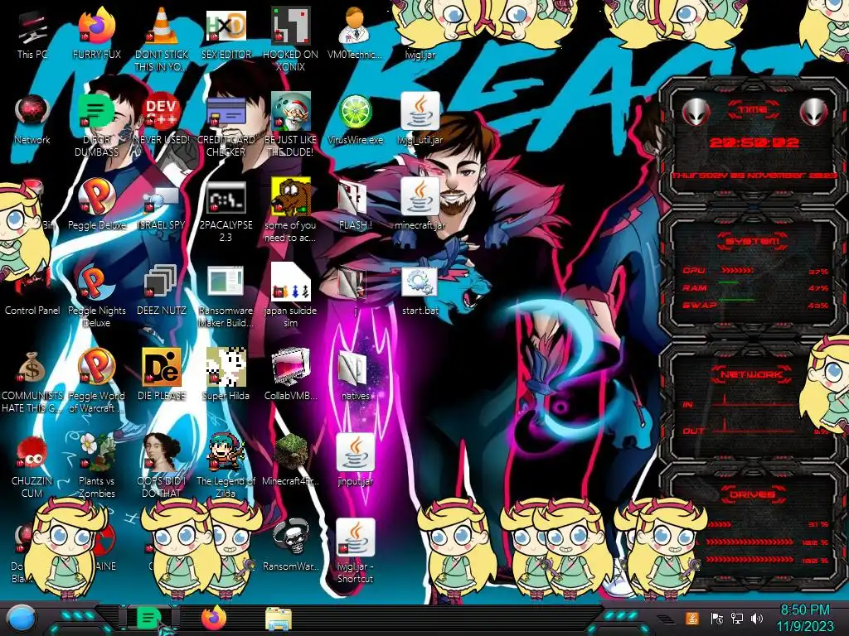Click the 20:50:02 digital clock readout
The height and width of the screenshot is (636, 849).
tap(754, 142)
